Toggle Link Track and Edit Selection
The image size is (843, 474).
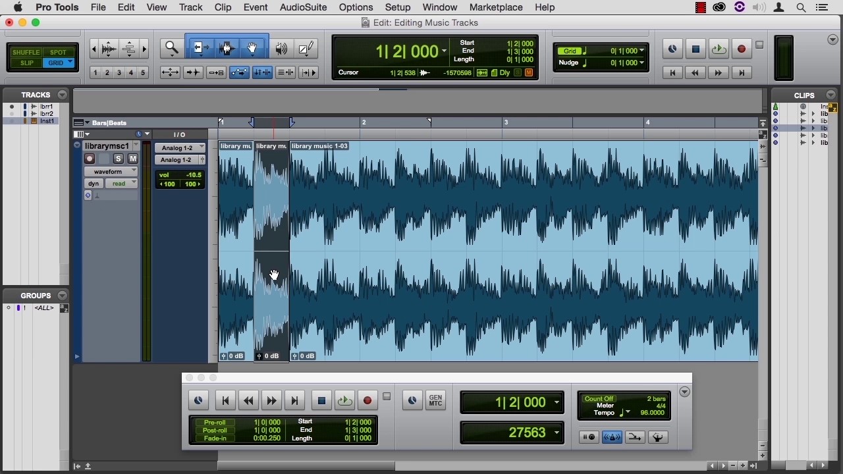click(x=285, y=72)
